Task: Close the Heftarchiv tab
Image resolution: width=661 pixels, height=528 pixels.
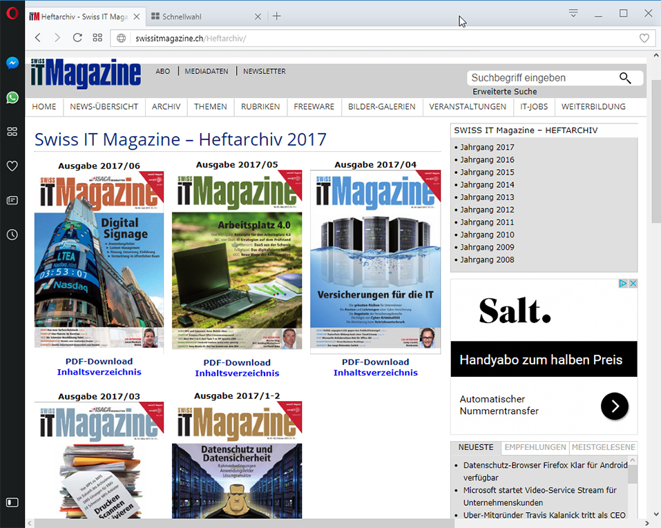Action: (x=137, y=17)
